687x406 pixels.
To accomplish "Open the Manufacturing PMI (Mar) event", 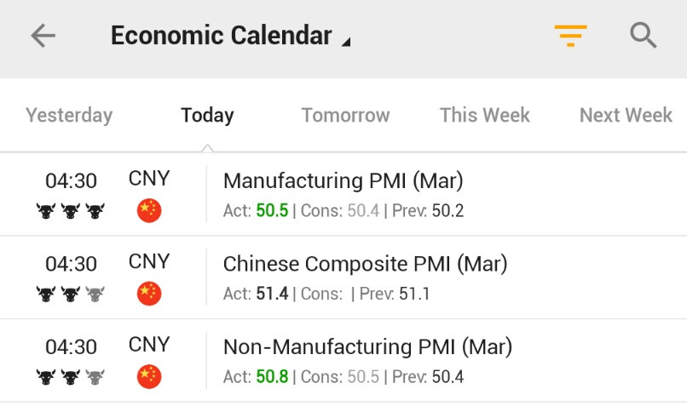I will 343,181.
